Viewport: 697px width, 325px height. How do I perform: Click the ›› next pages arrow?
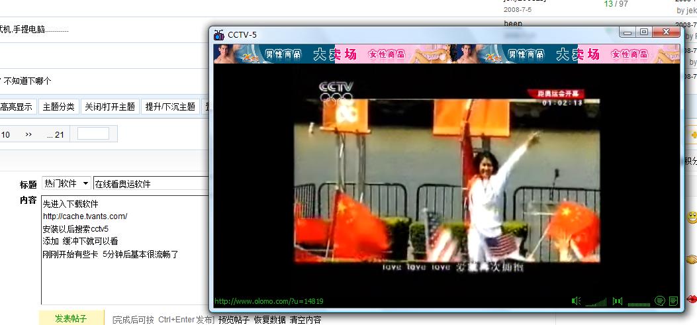[29, 134]
